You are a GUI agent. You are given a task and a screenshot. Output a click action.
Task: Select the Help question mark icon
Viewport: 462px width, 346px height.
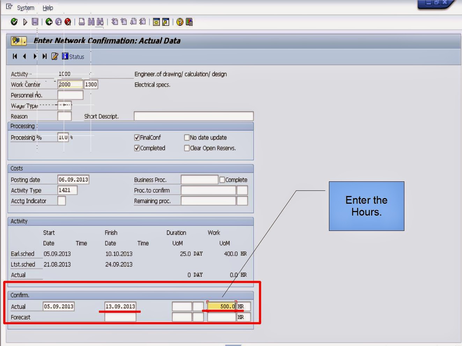tap(179, 22)
